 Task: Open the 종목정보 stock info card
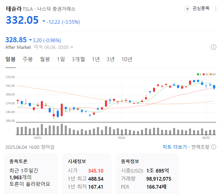(147, 174)
